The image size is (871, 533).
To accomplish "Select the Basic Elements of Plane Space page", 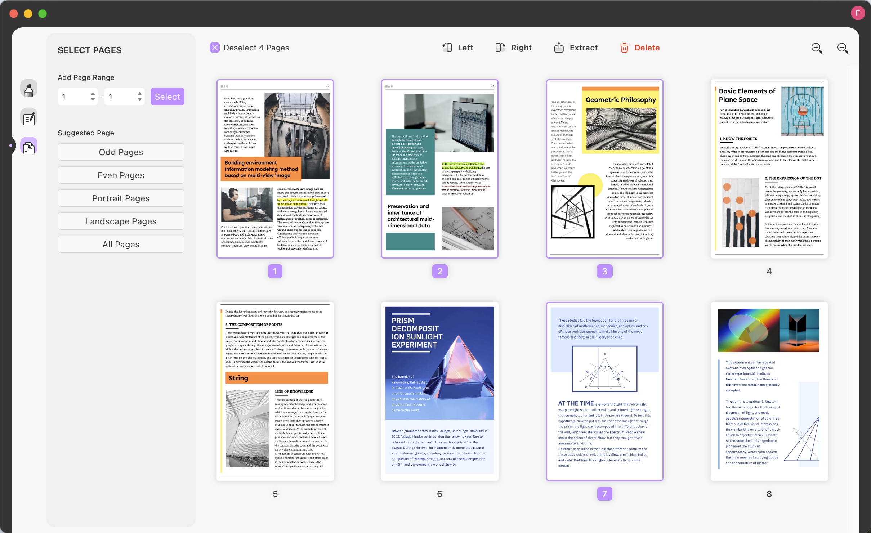I will (x=769, y=169).
